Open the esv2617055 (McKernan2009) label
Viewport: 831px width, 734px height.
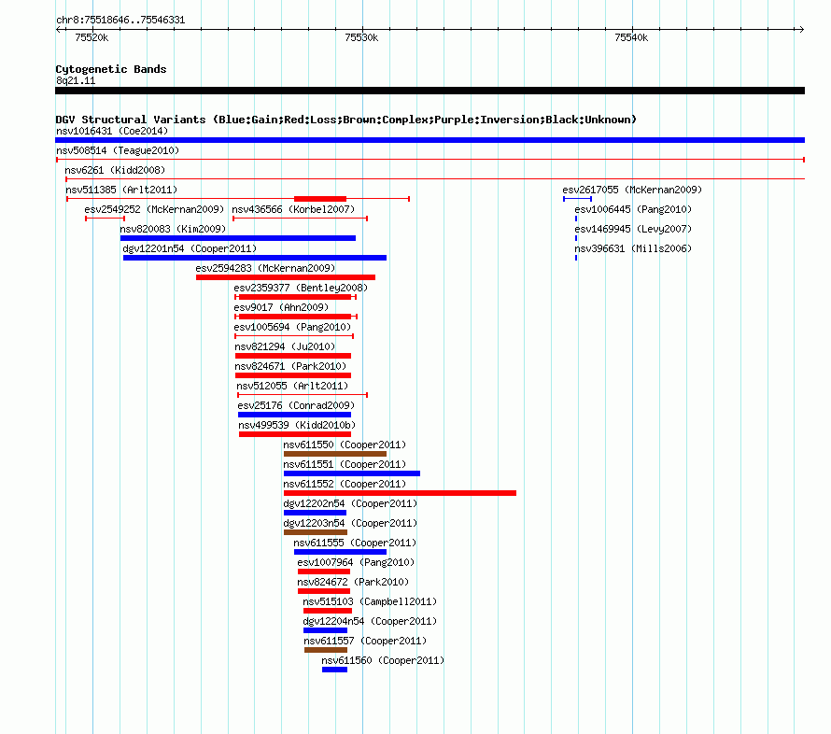(632, 190)
